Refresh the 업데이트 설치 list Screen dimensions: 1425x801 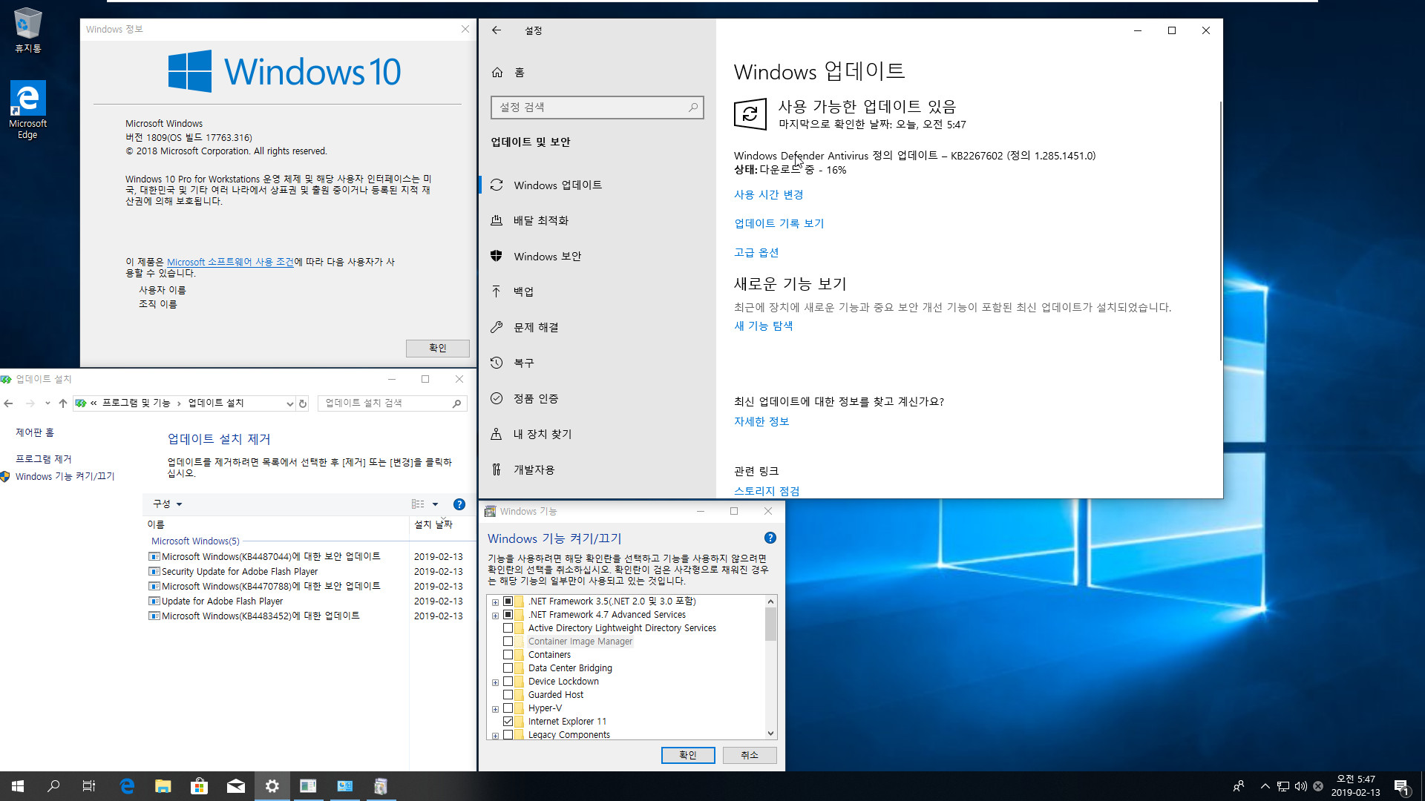(303, 403)
